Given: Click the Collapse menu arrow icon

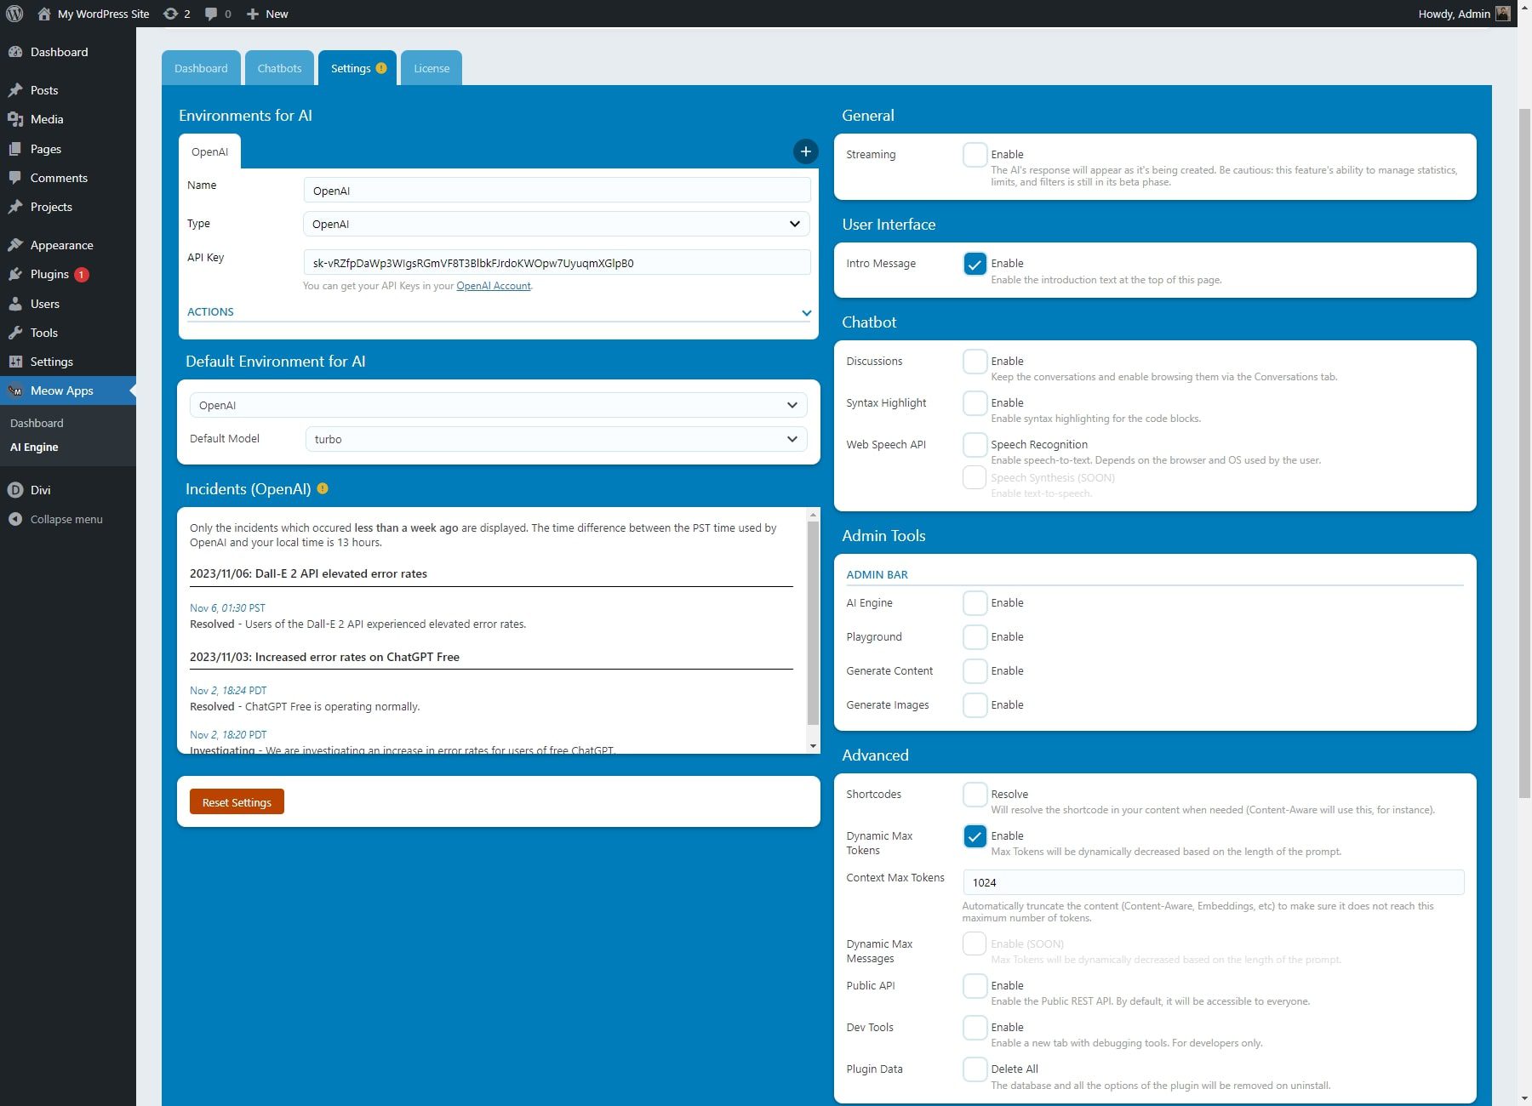Looking at the screenshot, I should [x=15, y=519].
